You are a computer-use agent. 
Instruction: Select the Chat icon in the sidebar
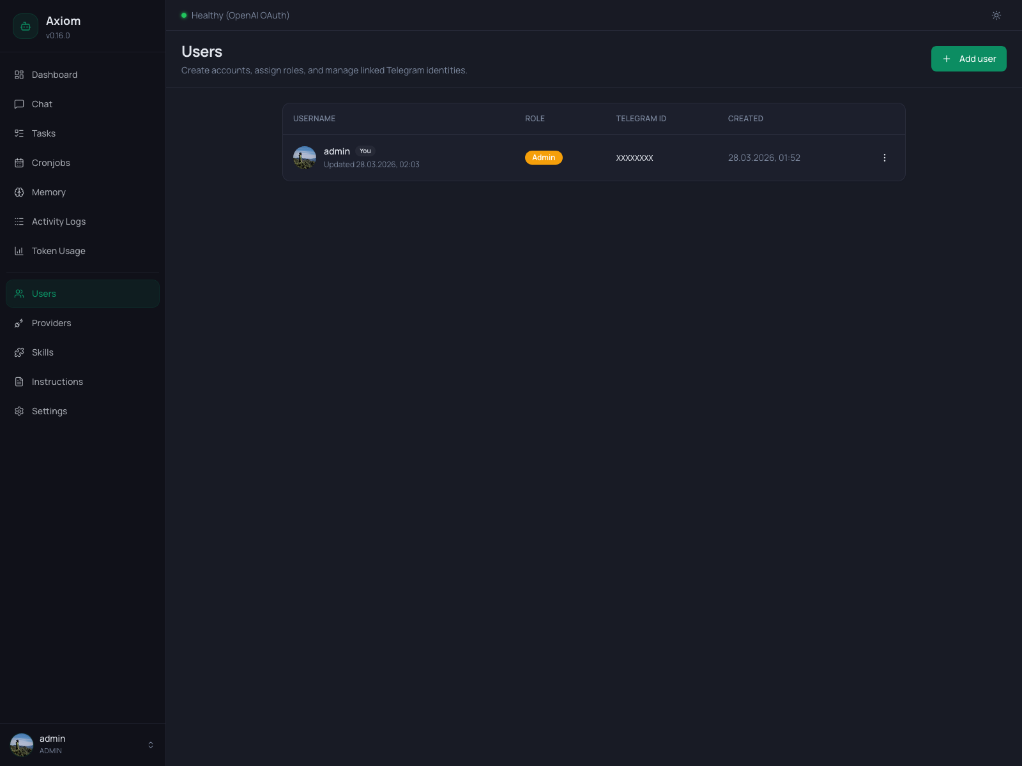coord(19,104)
